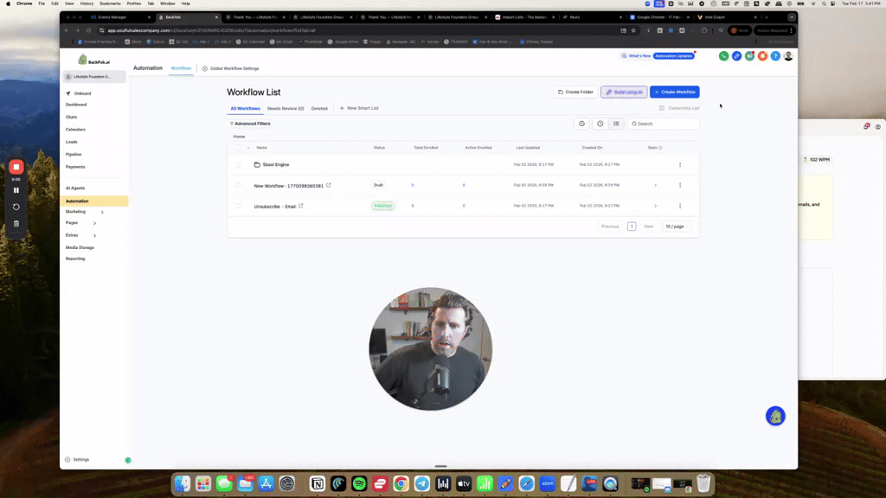Click Customize List
Screen dimensions: 886x498
point(679,108)
